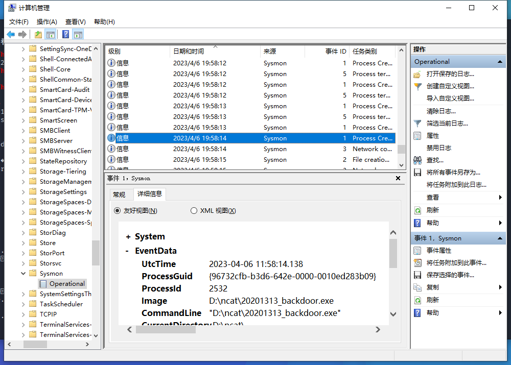
Task: Click the tree horizontal scrollbar thumb
Action: 35,344
